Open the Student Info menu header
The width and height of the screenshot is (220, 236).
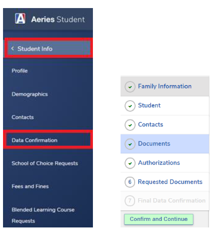coord(48,49)
